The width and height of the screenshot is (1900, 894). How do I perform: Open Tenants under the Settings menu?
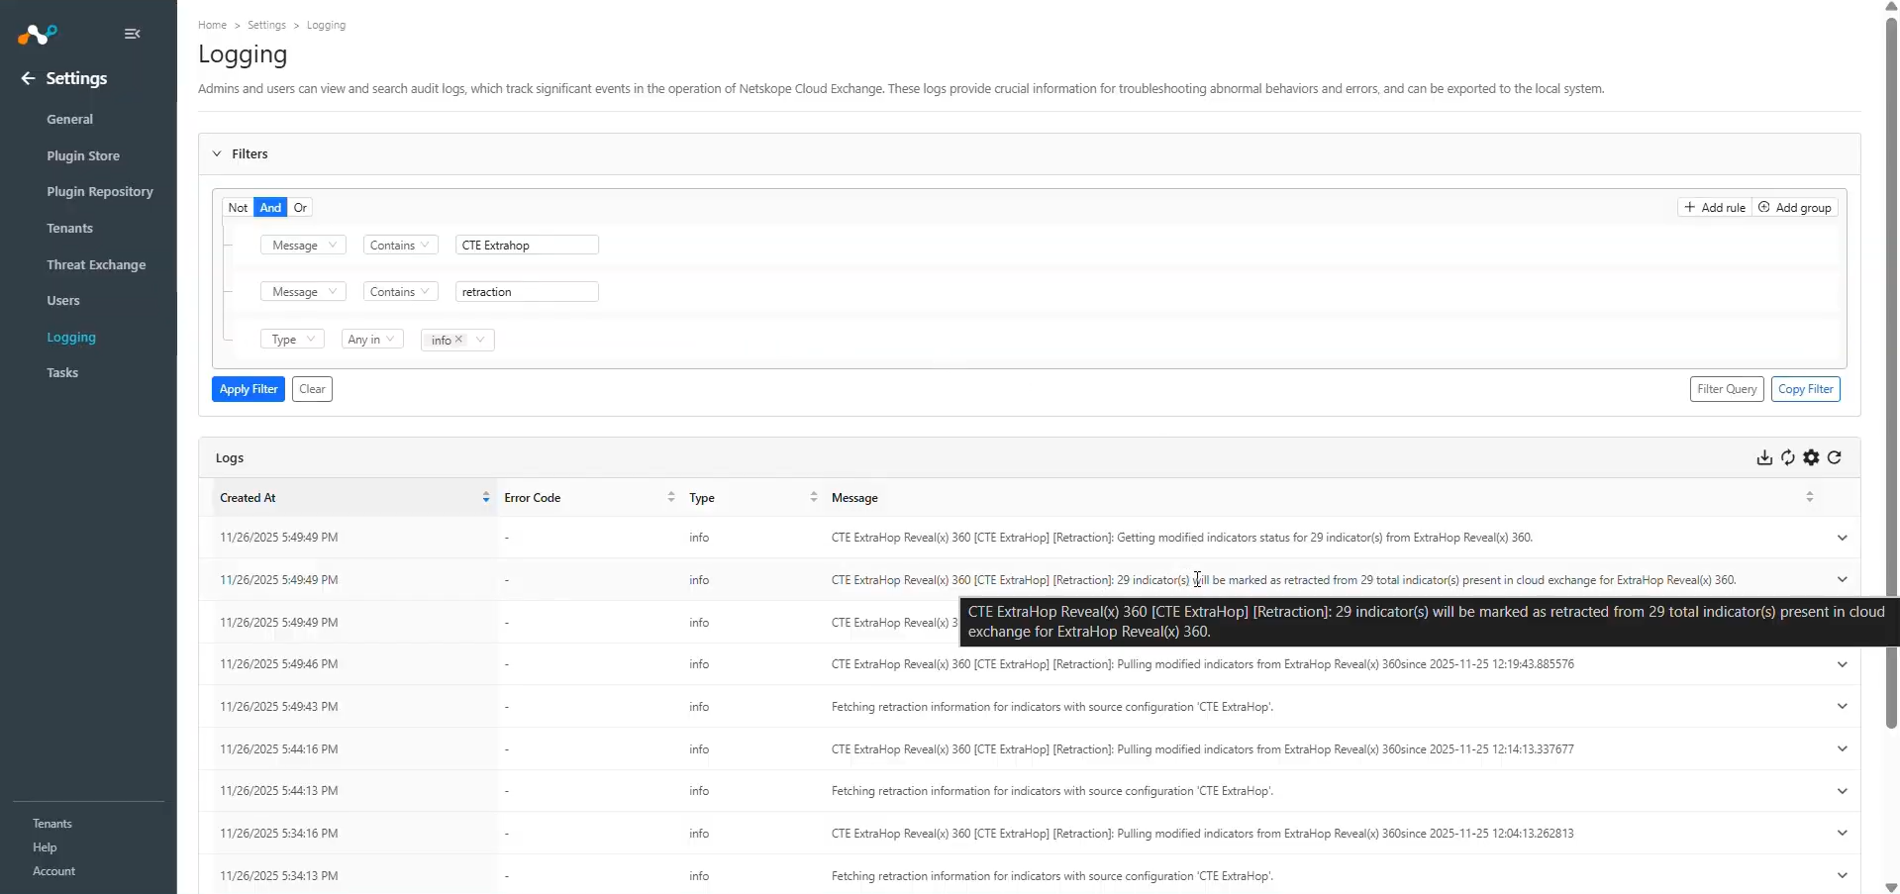pos(69,229)
